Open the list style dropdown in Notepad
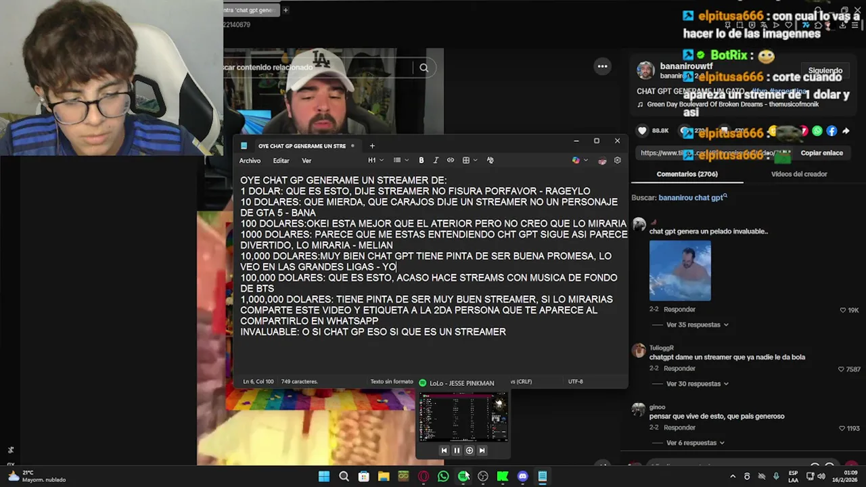Viewport: 866px width, 487px height. 401,160
